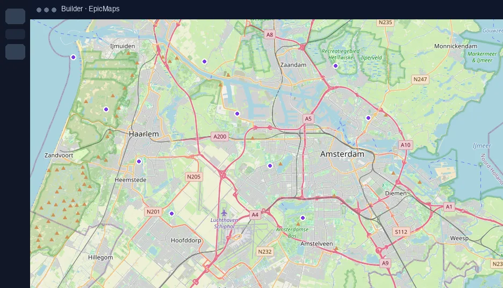503x288 pixels.
Task: Open the short middle block in the left sidebar
Action: 16,34
